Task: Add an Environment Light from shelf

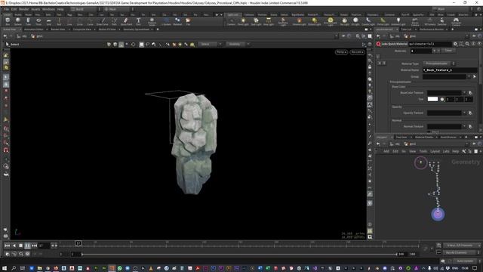Action: (331, 21)
